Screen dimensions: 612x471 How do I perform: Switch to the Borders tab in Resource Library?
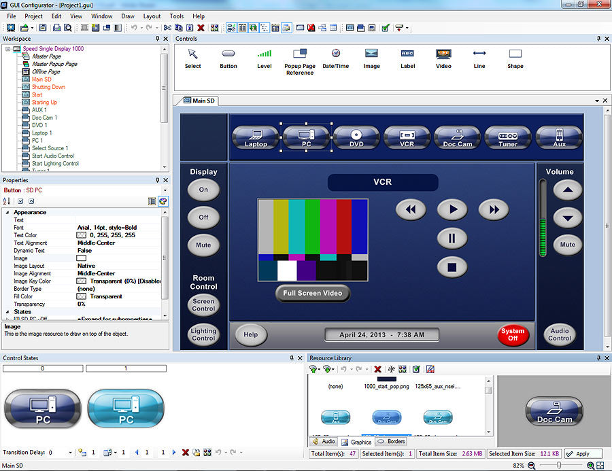coord(391,441)
